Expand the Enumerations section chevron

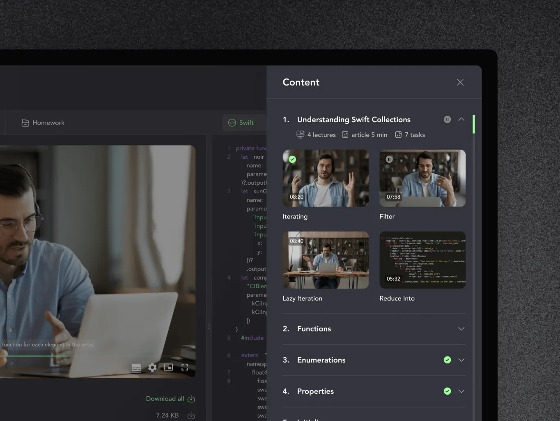(x=461, y=360)
